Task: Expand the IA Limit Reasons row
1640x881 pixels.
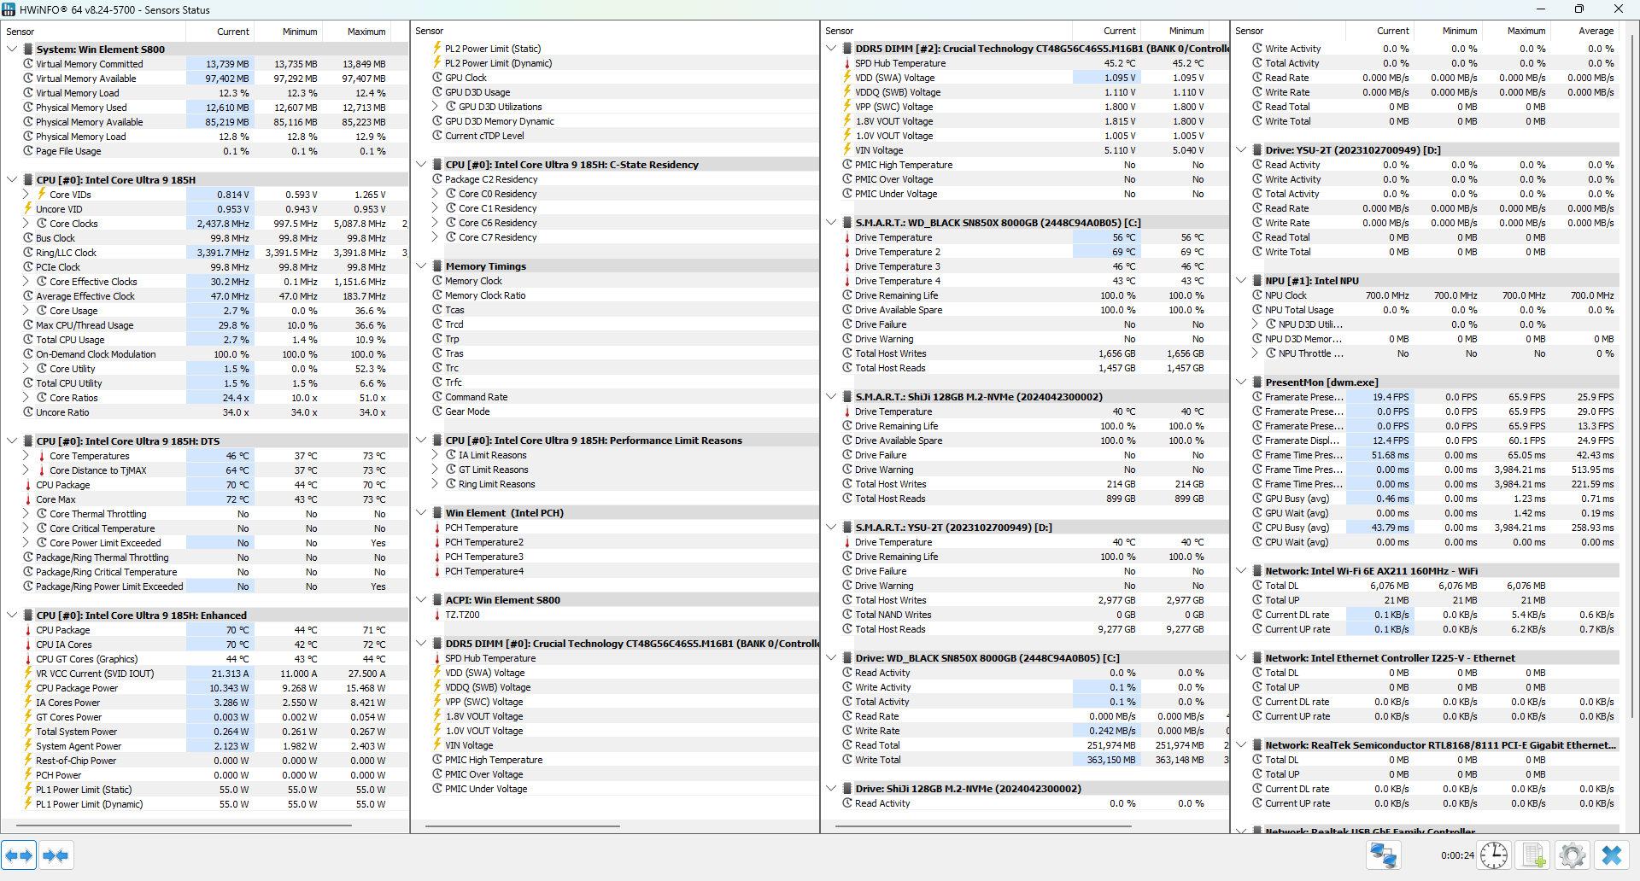Action: click(x=435, y=455)
